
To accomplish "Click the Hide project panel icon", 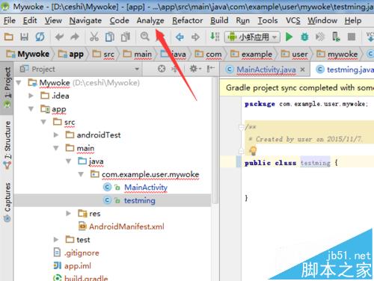I will (x=211, y=69).
